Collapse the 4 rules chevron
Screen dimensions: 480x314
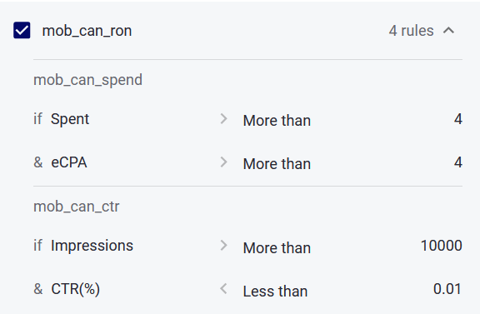(449, 31)
